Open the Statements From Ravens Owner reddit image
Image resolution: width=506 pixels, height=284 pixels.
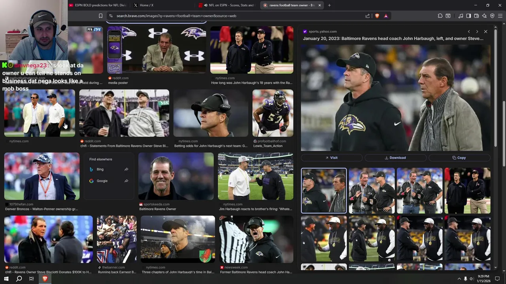click(124, 113)
